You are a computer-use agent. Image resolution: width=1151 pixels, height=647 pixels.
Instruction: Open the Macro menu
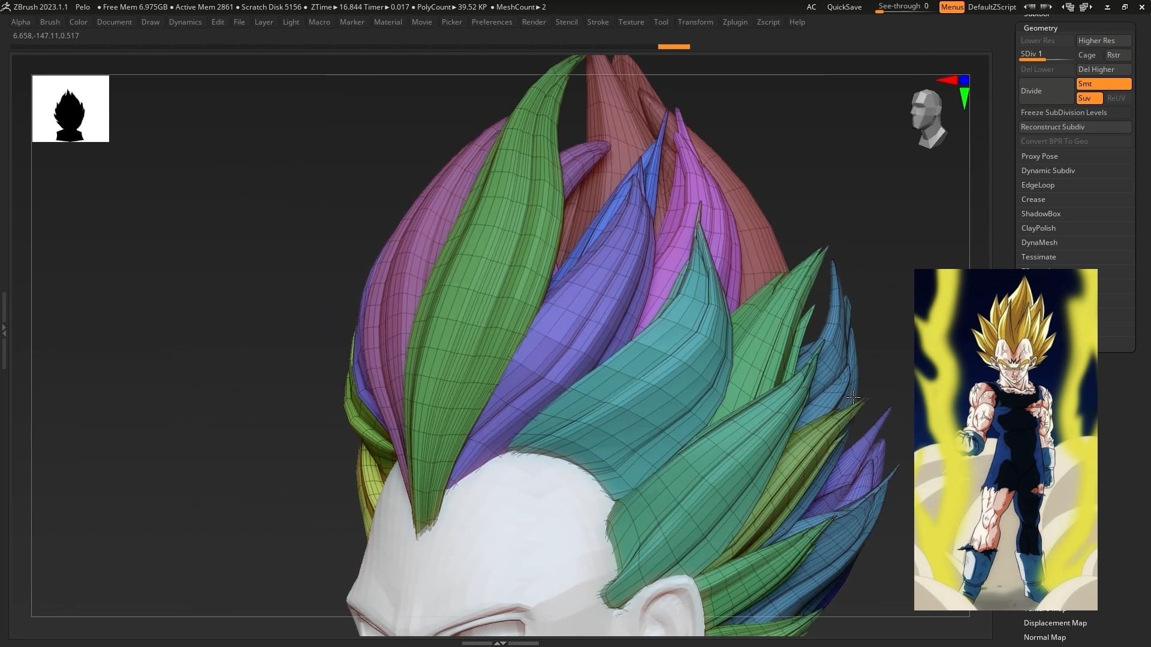click(319, 22)
